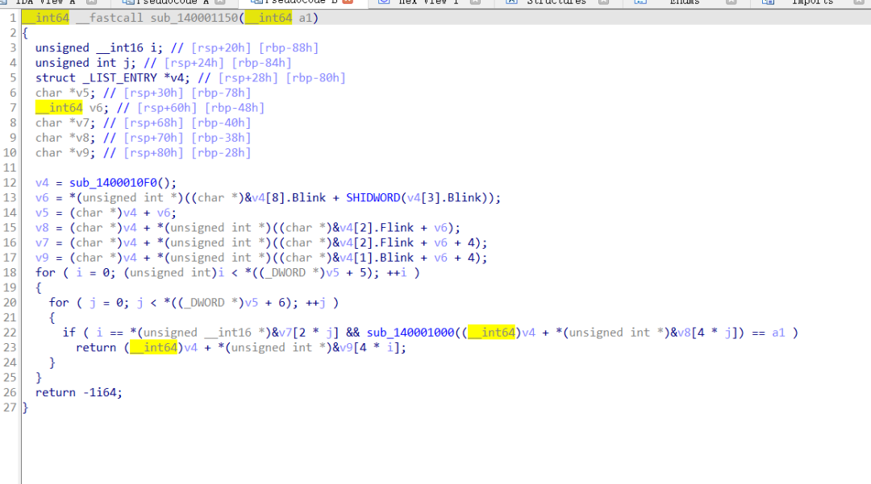Click a1 in the comparison on line 22

[x=778, y=332]
